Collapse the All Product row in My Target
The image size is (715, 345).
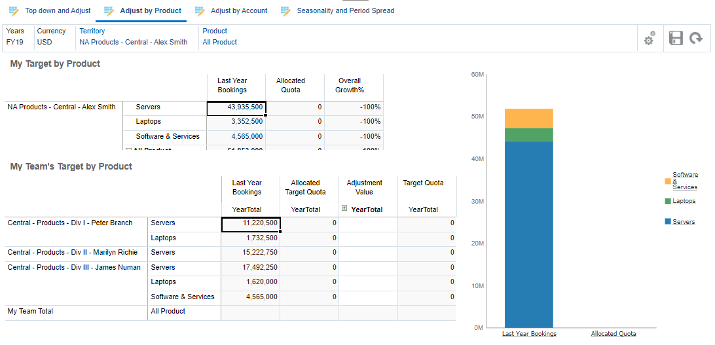[128, 150]
